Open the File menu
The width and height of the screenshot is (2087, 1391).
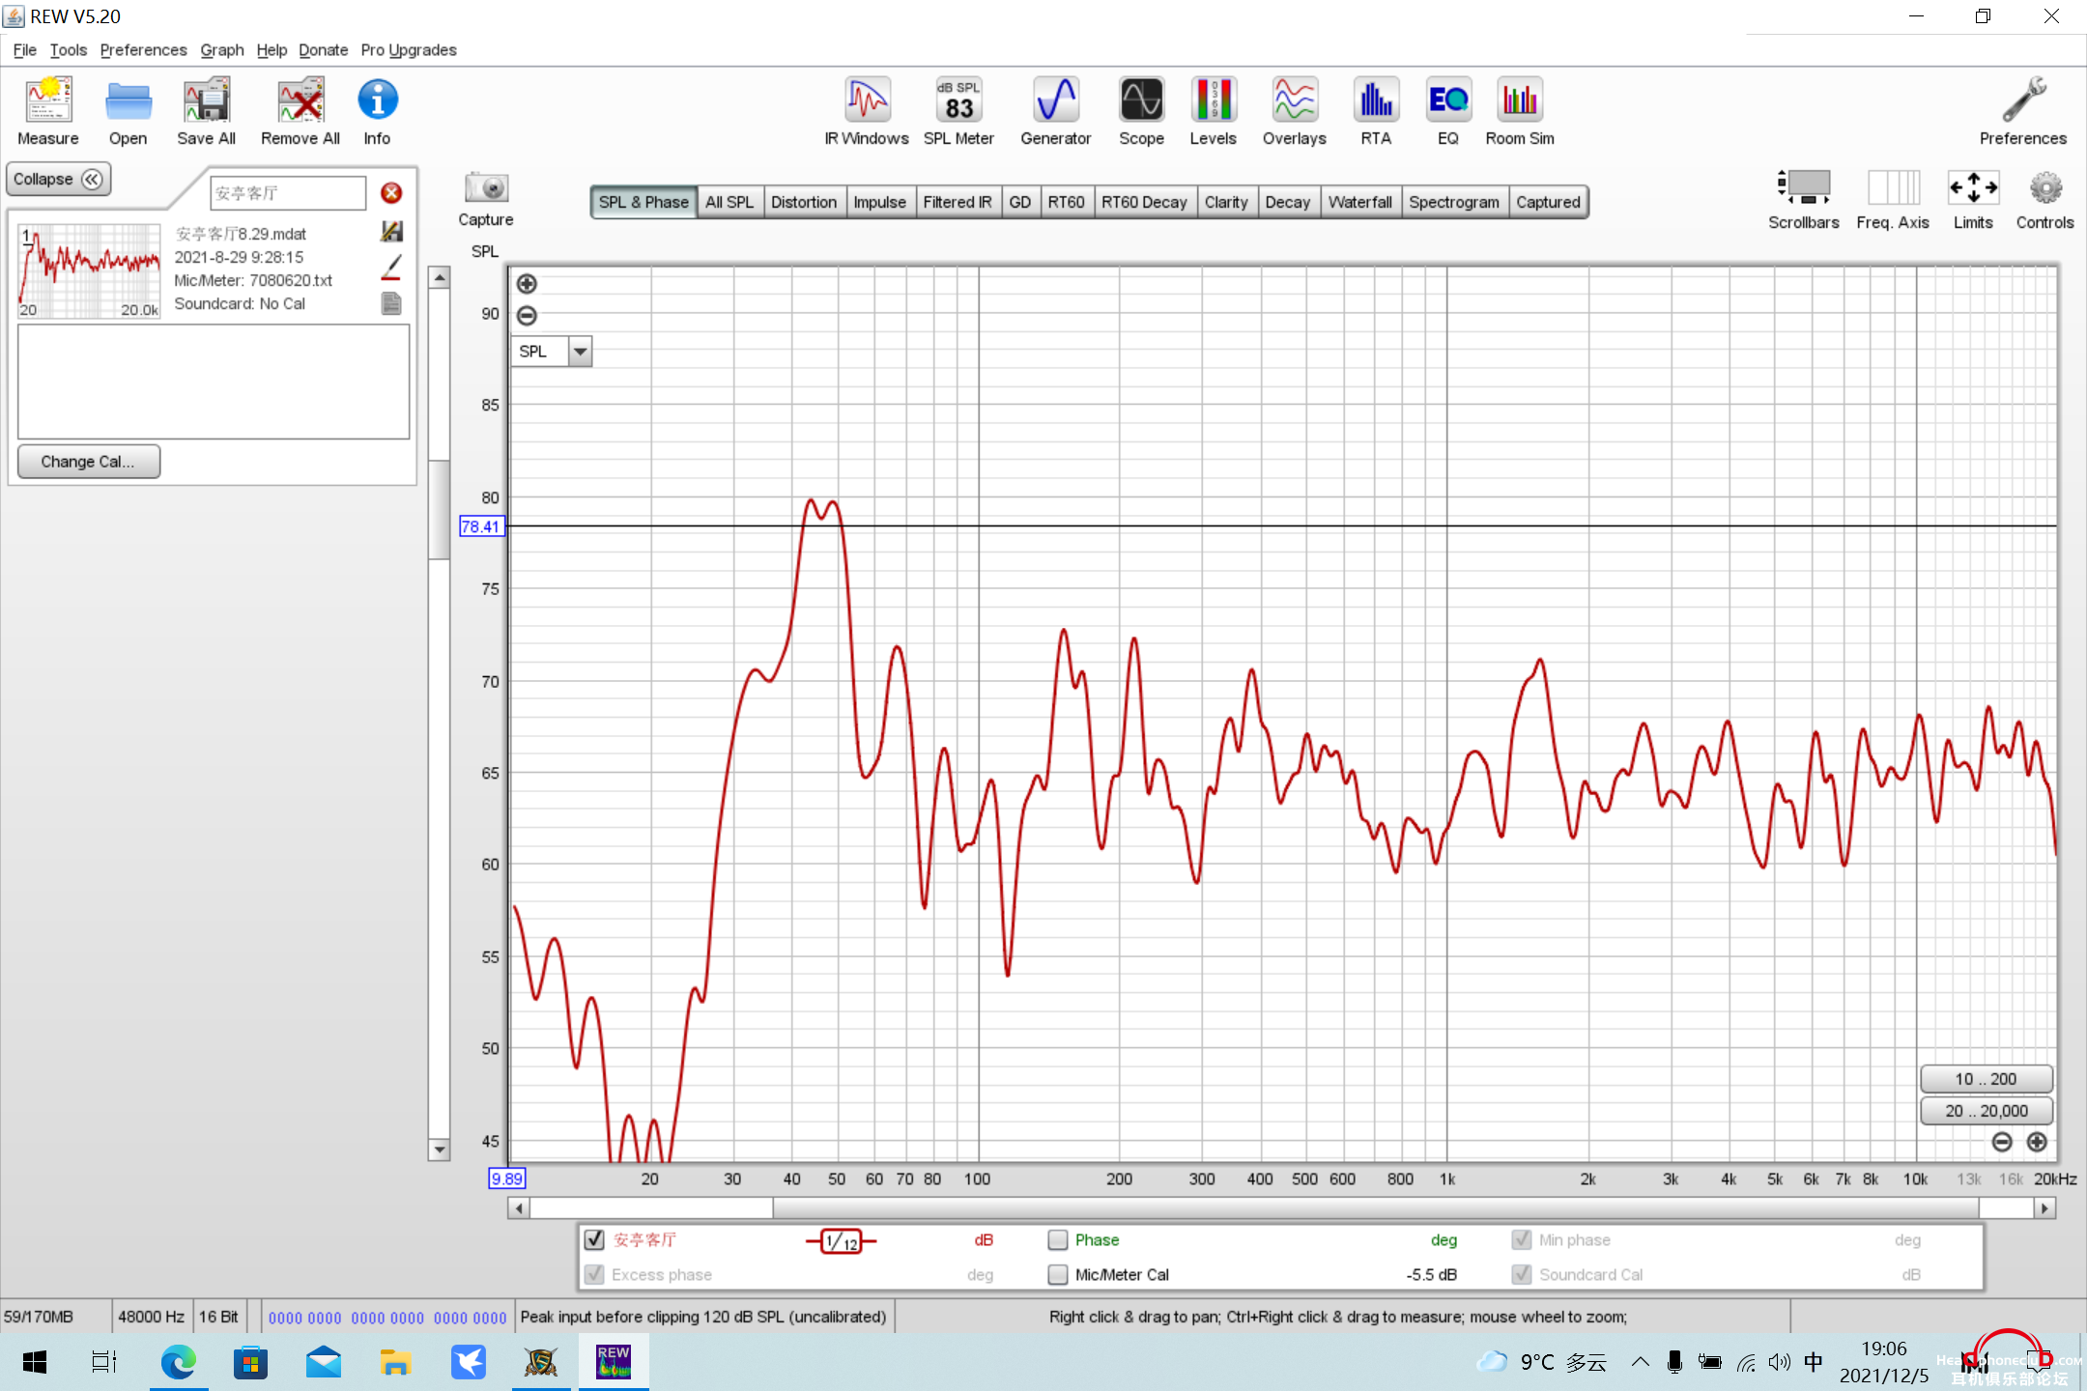24,50
